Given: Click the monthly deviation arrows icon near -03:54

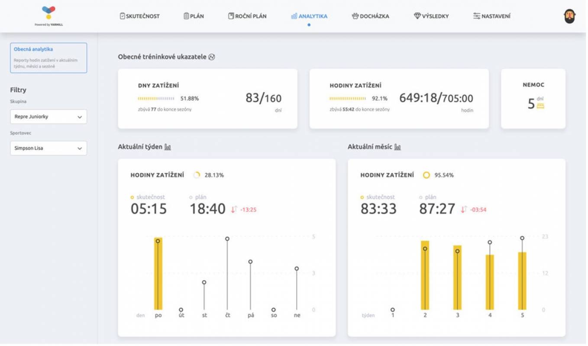Looking at the screenshot, I should [464, 210].
